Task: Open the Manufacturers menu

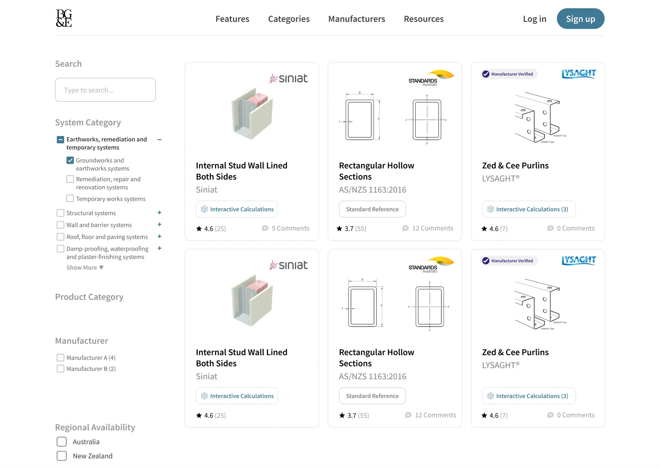Action: (357, 19)
